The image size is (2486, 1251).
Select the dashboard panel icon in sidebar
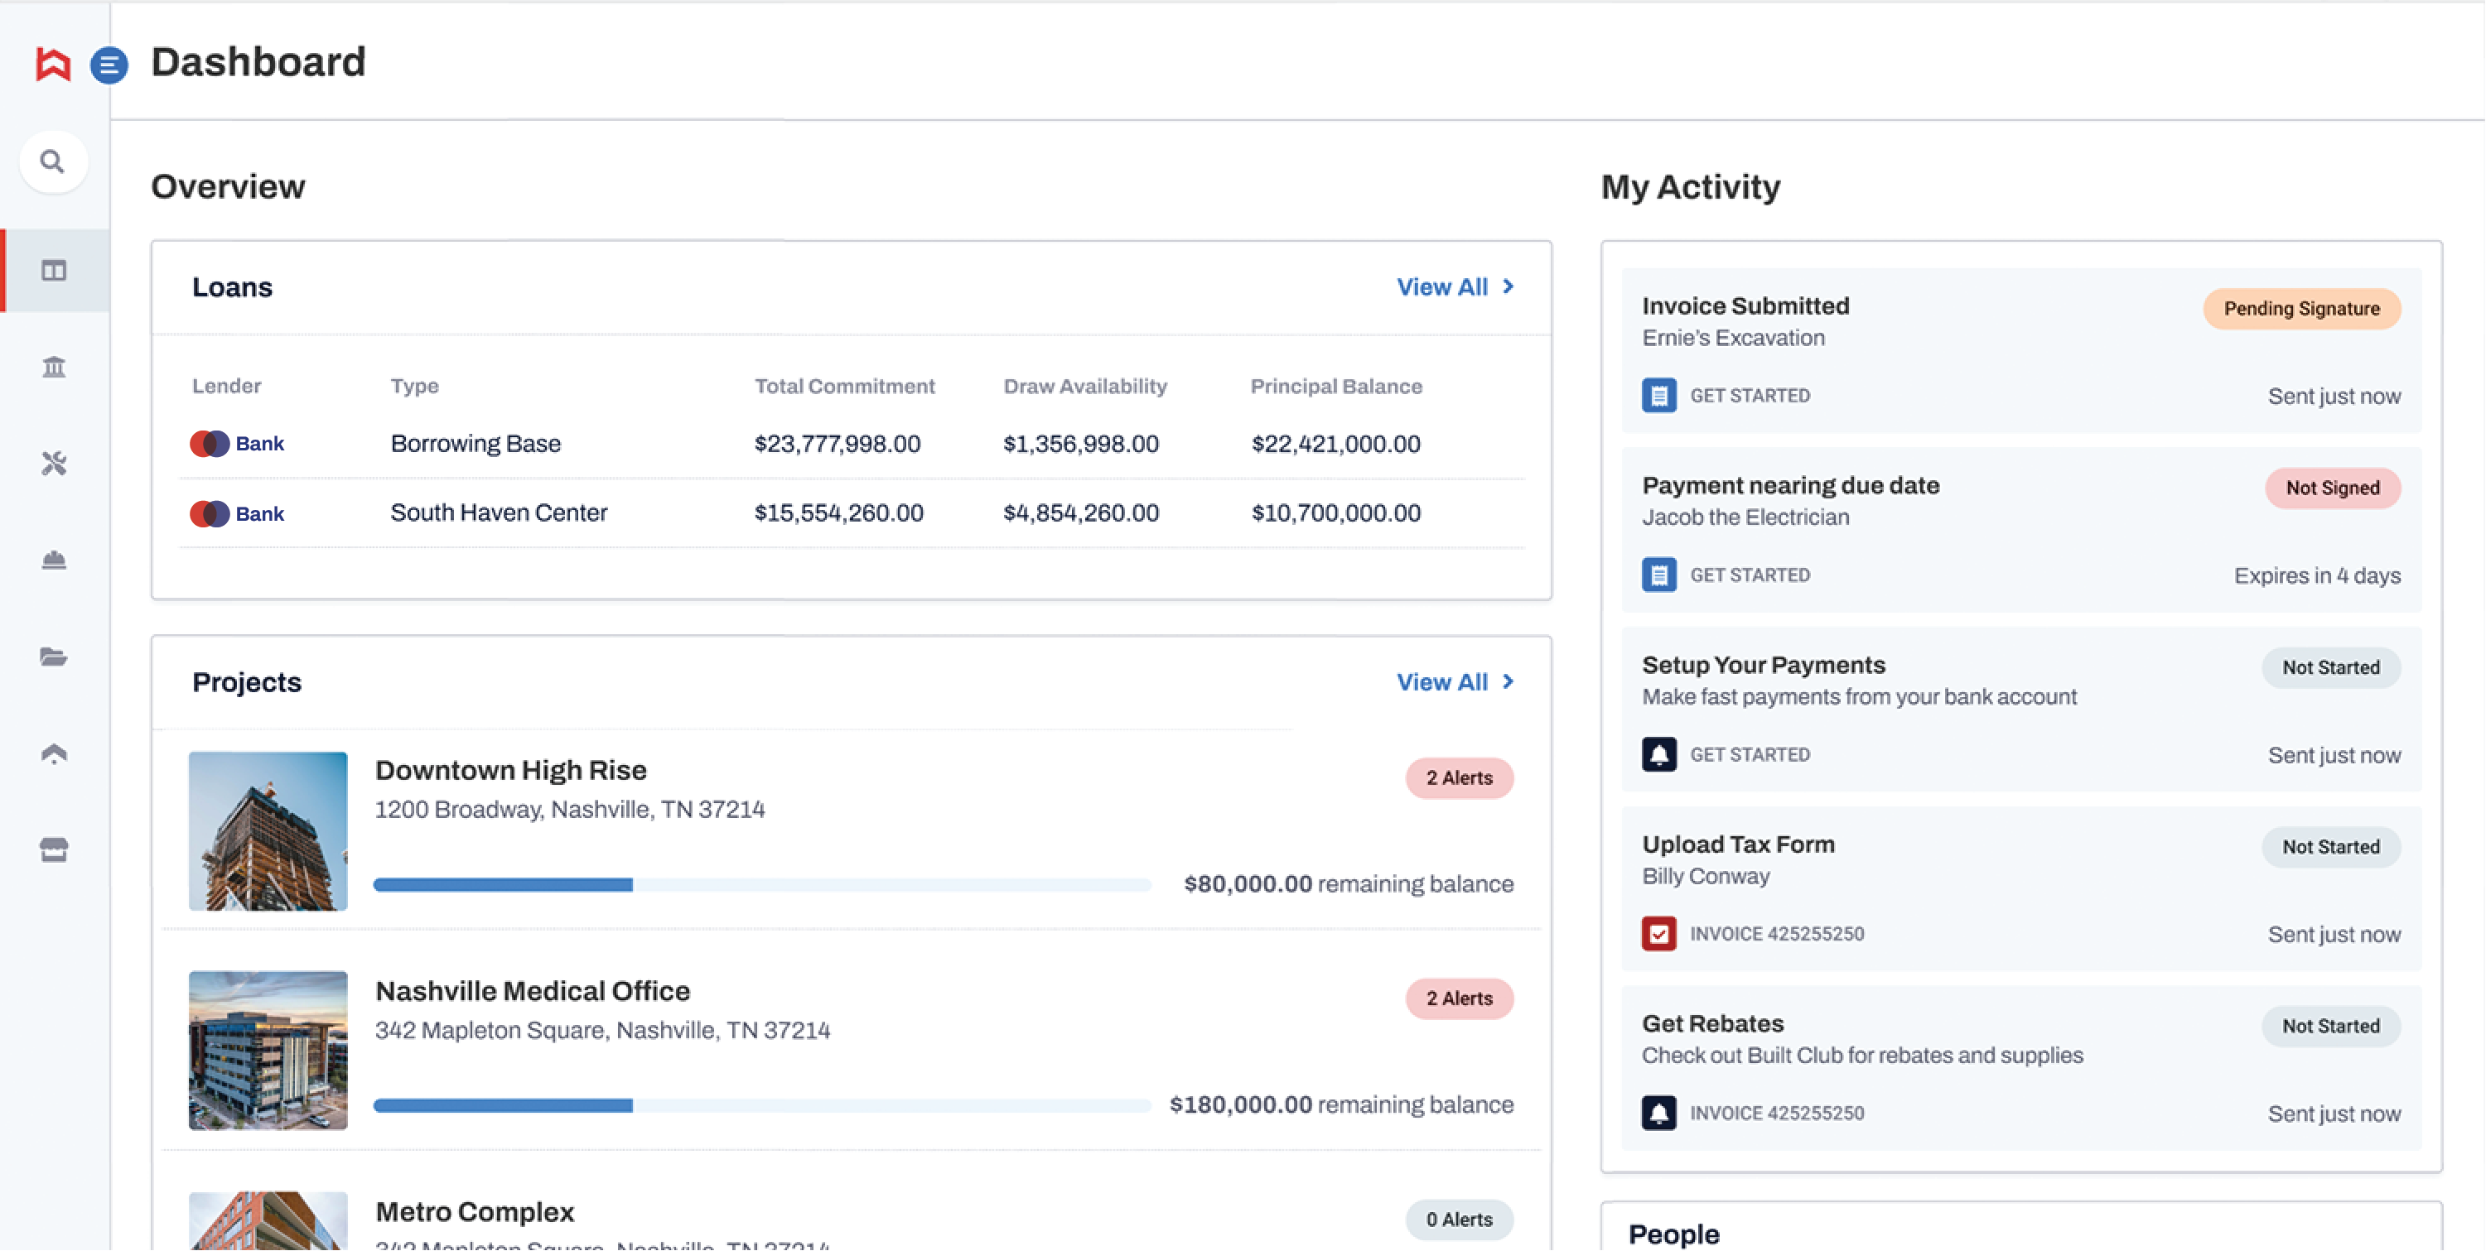[x=54, y=270]
